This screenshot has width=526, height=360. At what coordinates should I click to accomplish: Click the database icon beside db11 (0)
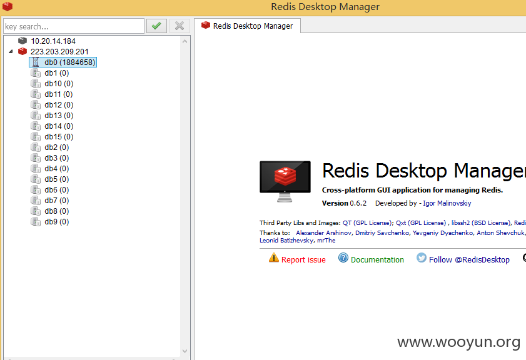(36, 94)
